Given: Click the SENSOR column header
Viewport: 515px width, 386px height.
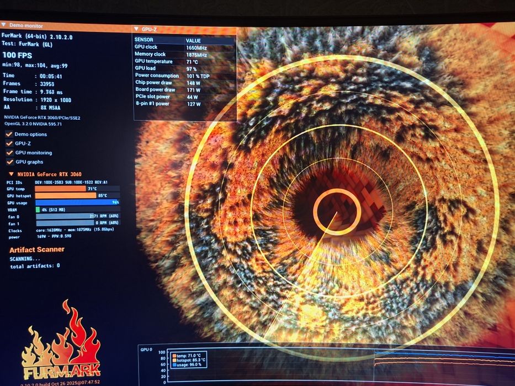Looking at the screenshot, I should (x=144, y=40).
